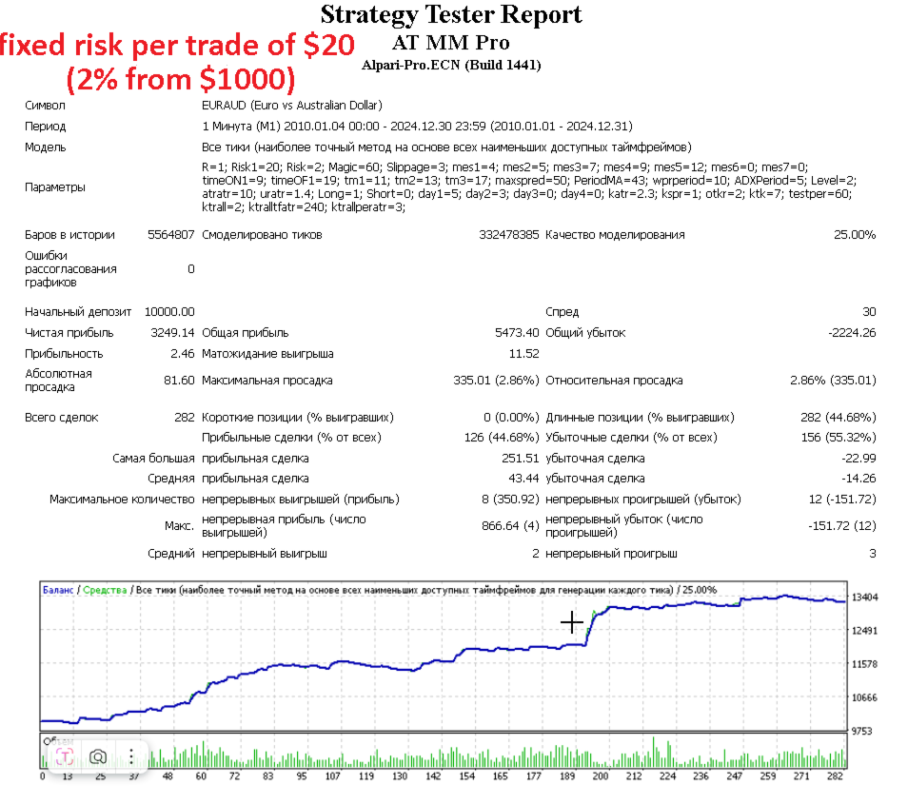Select 'EURAUD (Euro vs Australian Dollar)' symbol value

coord(292,106)
